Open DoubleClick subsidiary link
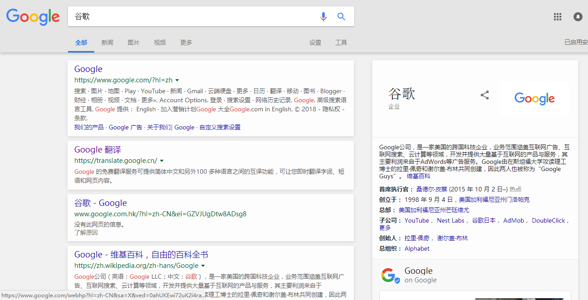The height and width of the screenshot is (300, 588). [549, 220]
